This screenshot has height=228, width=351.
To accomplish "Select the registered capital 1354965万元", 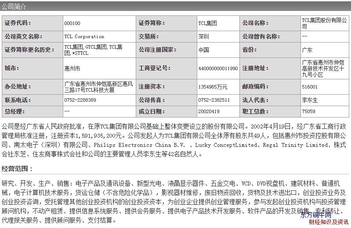I will [x=213, y=87].
